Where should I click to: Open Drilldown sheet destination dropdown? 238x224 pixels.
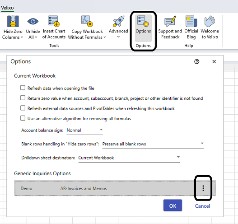129,158
